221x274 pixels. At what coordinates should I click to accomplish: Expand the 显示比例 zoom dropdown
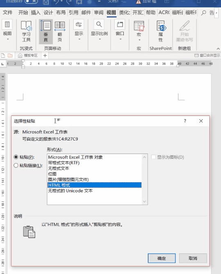click(99, 30)
